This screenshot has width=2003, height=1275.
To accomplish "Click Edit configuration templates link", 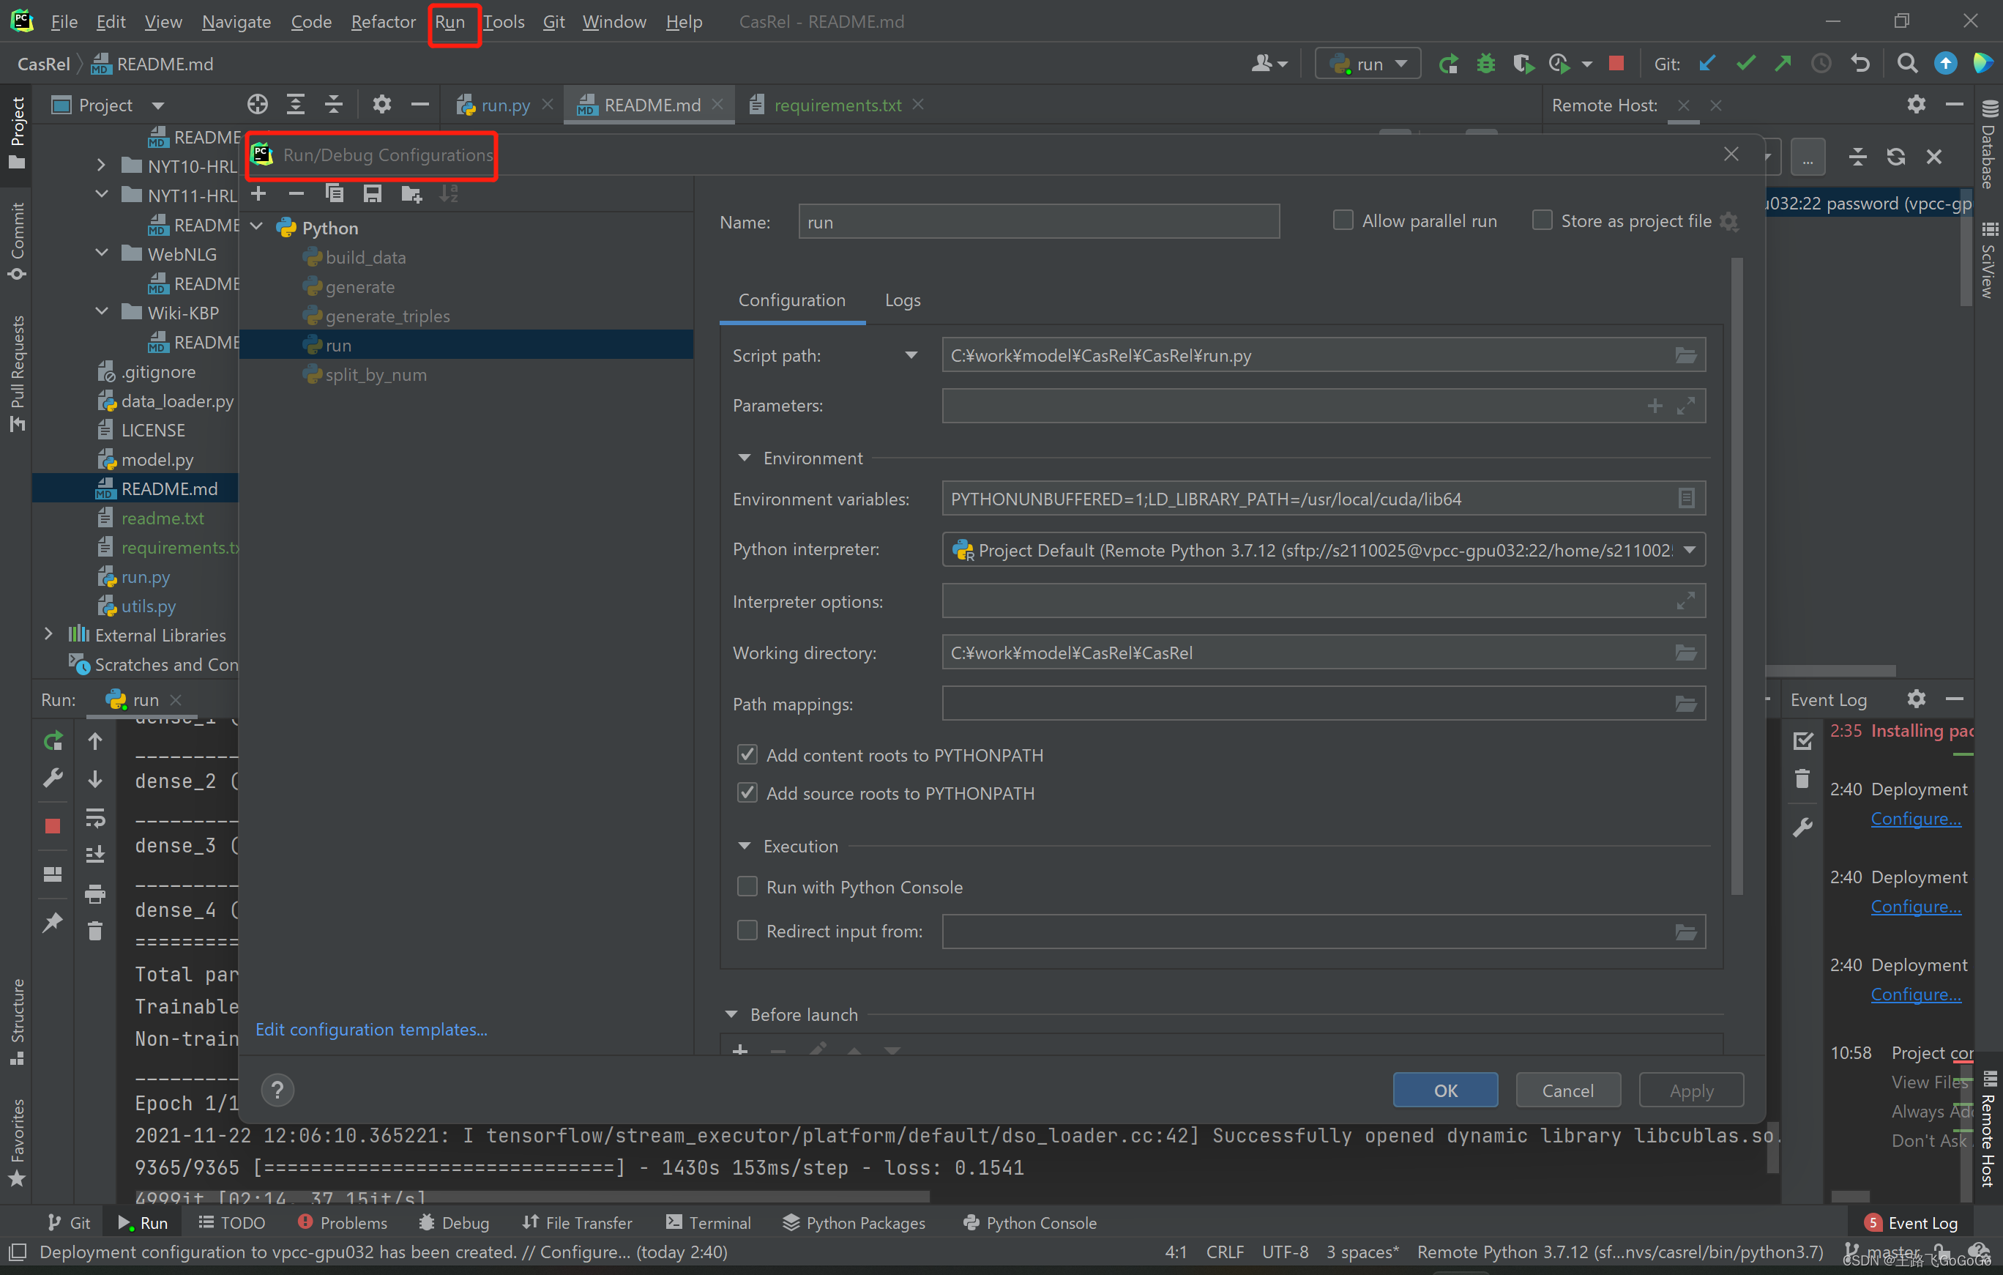I will tap(371, 1030).
